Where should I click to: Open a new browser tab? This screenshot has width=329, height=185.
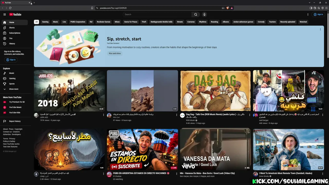[34, 3]
